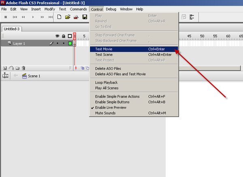Image resolution: width=243 pixels, height=177 pixels.
Task: Click the New document icon
Action: point(59,17)
